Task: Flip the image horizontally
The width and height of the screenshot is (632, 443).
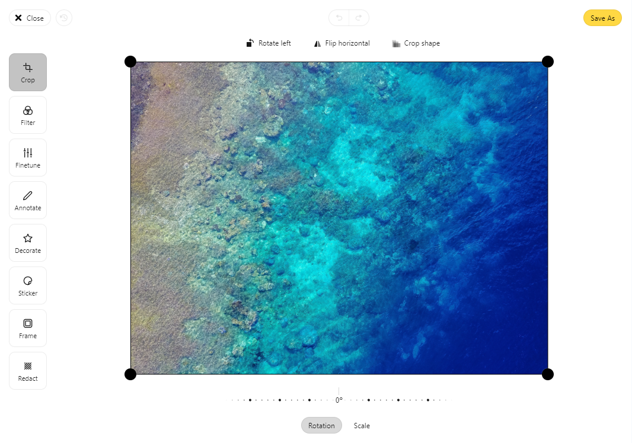Action: [x=342, y=43]
